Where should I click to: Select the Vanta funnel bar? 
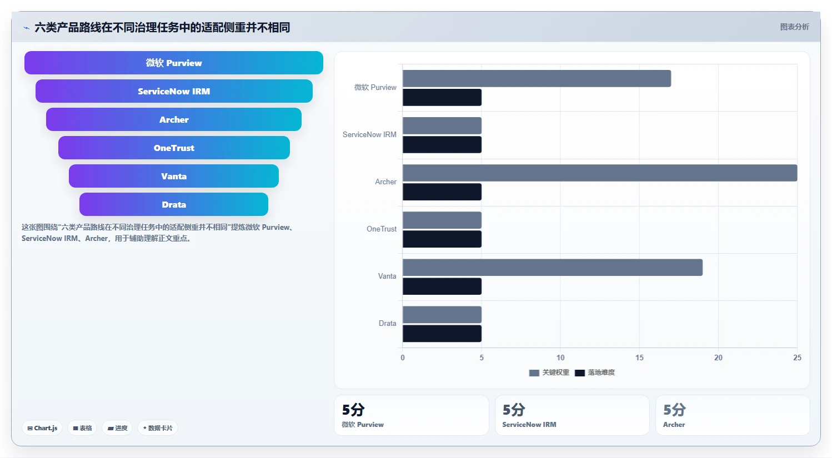[x=174, y=176]
